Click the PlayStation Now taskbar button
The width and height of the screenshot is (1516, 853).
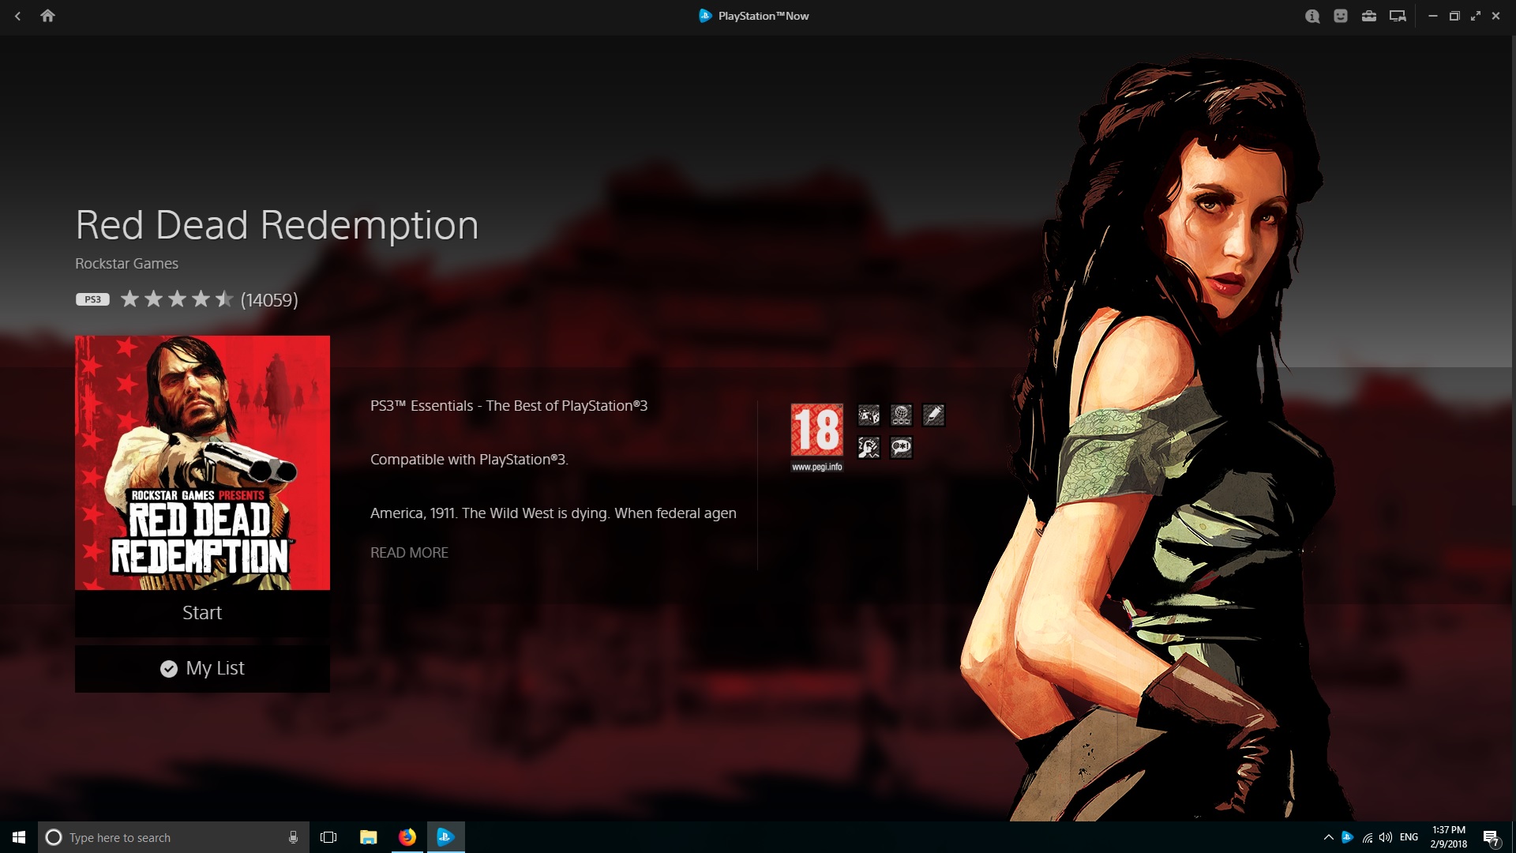pyautogui.click(x=445, y=837)
